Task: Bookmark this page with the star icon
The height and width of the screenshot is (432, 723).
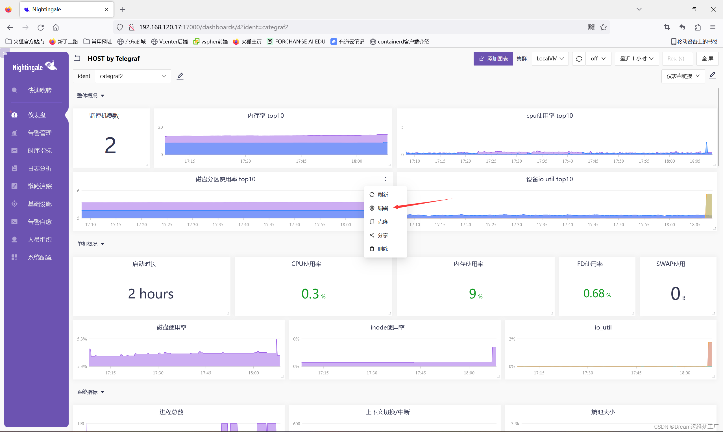Action: coord(603,27)
